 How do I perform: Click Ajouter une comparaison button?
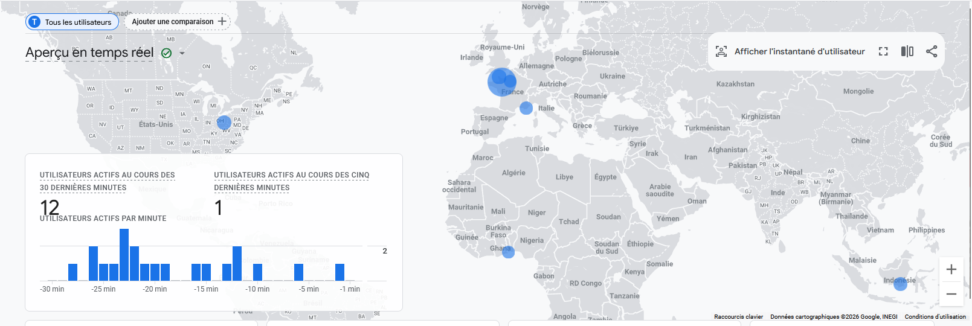pos(173,22)
